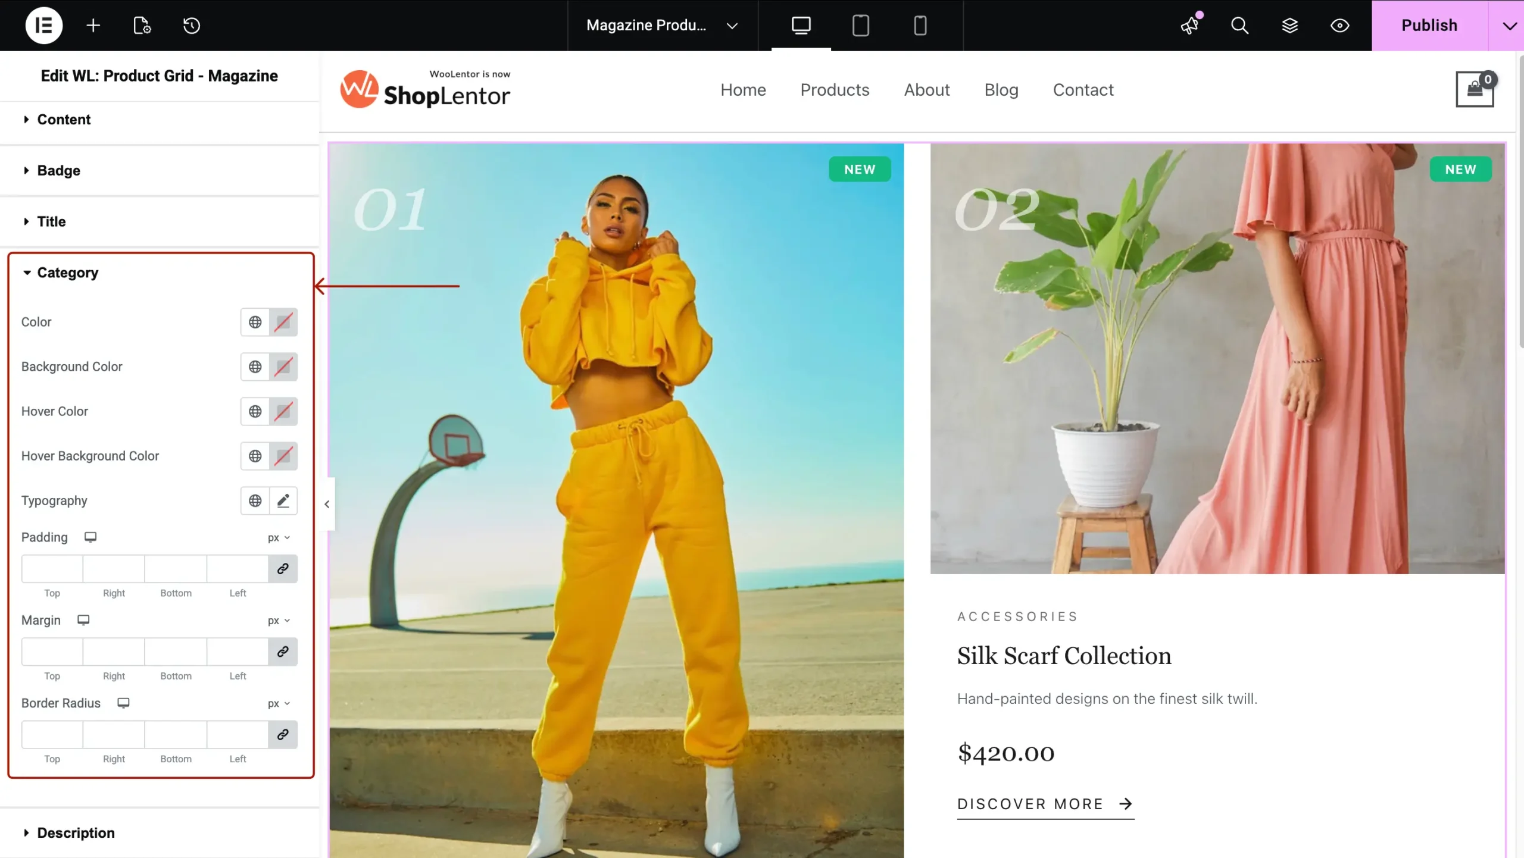The image size is (1524, 858).
Task: Toggle the preview eye icon
Action: 1339,25
